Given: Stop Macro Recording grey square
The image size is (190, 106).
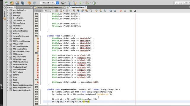Looking at the screenshot, I should [x=125, y=11].
